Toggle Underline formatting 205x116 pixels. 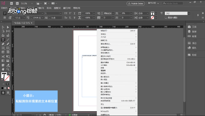pos(74,13)
